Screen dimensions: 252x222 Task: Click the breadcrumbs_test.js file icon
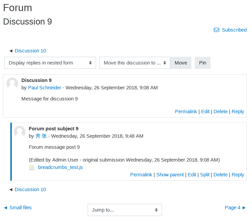(31, 168)
